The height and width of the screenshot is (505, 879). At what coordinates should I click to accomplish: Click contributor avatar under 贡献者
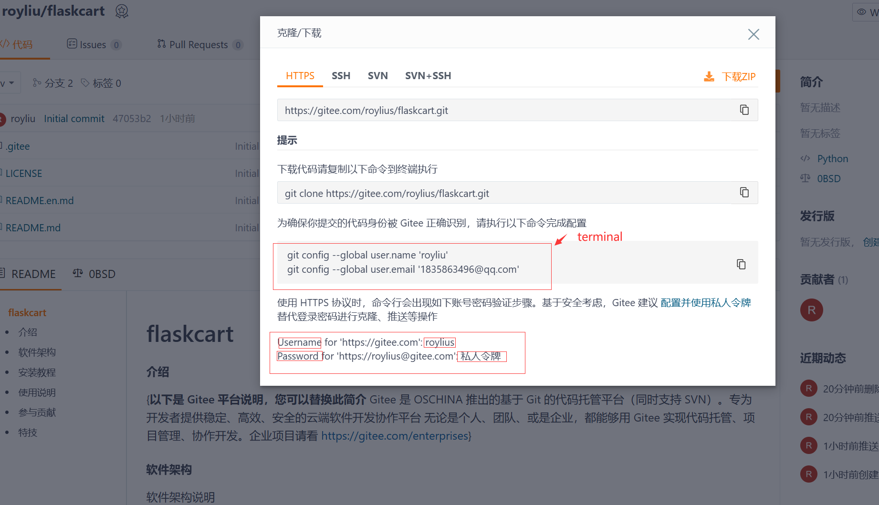[811, 310]
